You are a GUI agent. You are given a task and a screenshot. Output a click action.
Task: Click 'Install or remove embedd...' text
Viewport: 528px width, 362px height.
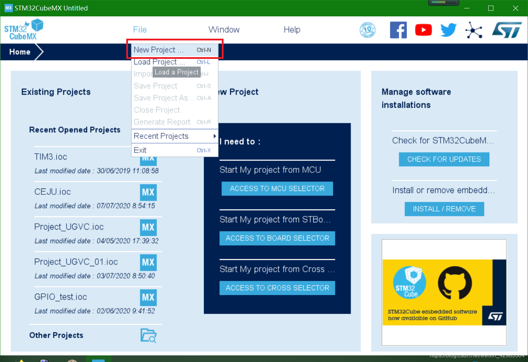(444, 190)
